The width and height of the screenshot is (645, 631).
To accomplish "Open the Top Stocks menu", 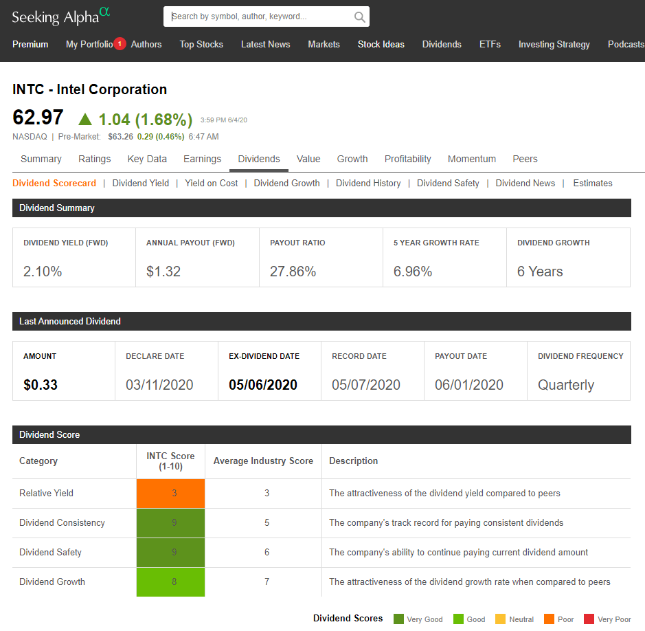I will click(x=201, y=44).
